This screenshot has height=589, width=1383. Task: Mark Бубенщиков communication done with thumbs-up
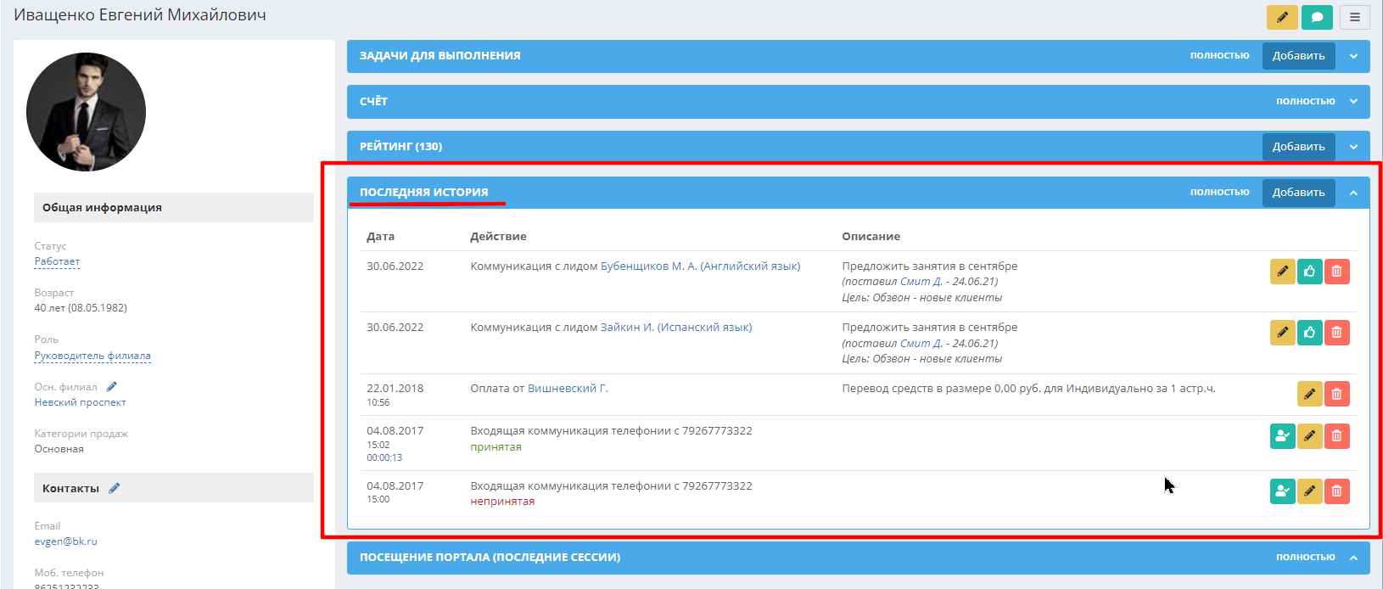[1310, 272]
